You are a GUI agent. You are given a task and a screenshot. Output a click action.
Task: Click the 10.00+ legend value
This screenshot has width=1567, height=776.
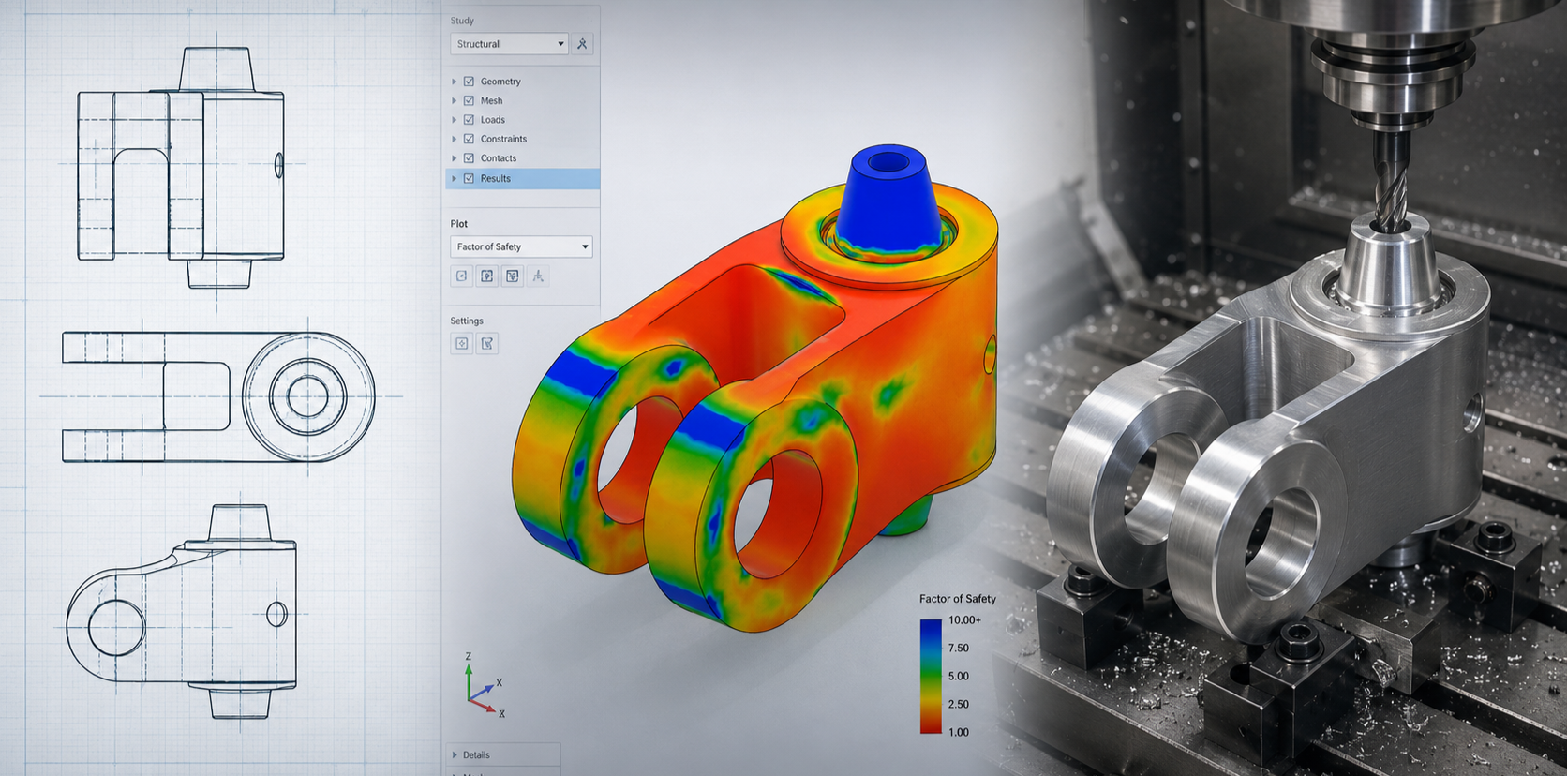click(x=964, y=620)
